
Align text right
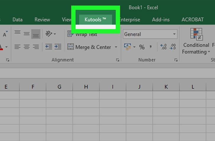pyautogui.click(x=36, y=47)
